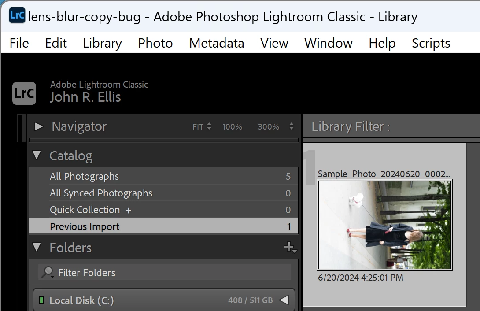Click the Library Filter label
Screen dimensions: 480x311
(351, 126)
